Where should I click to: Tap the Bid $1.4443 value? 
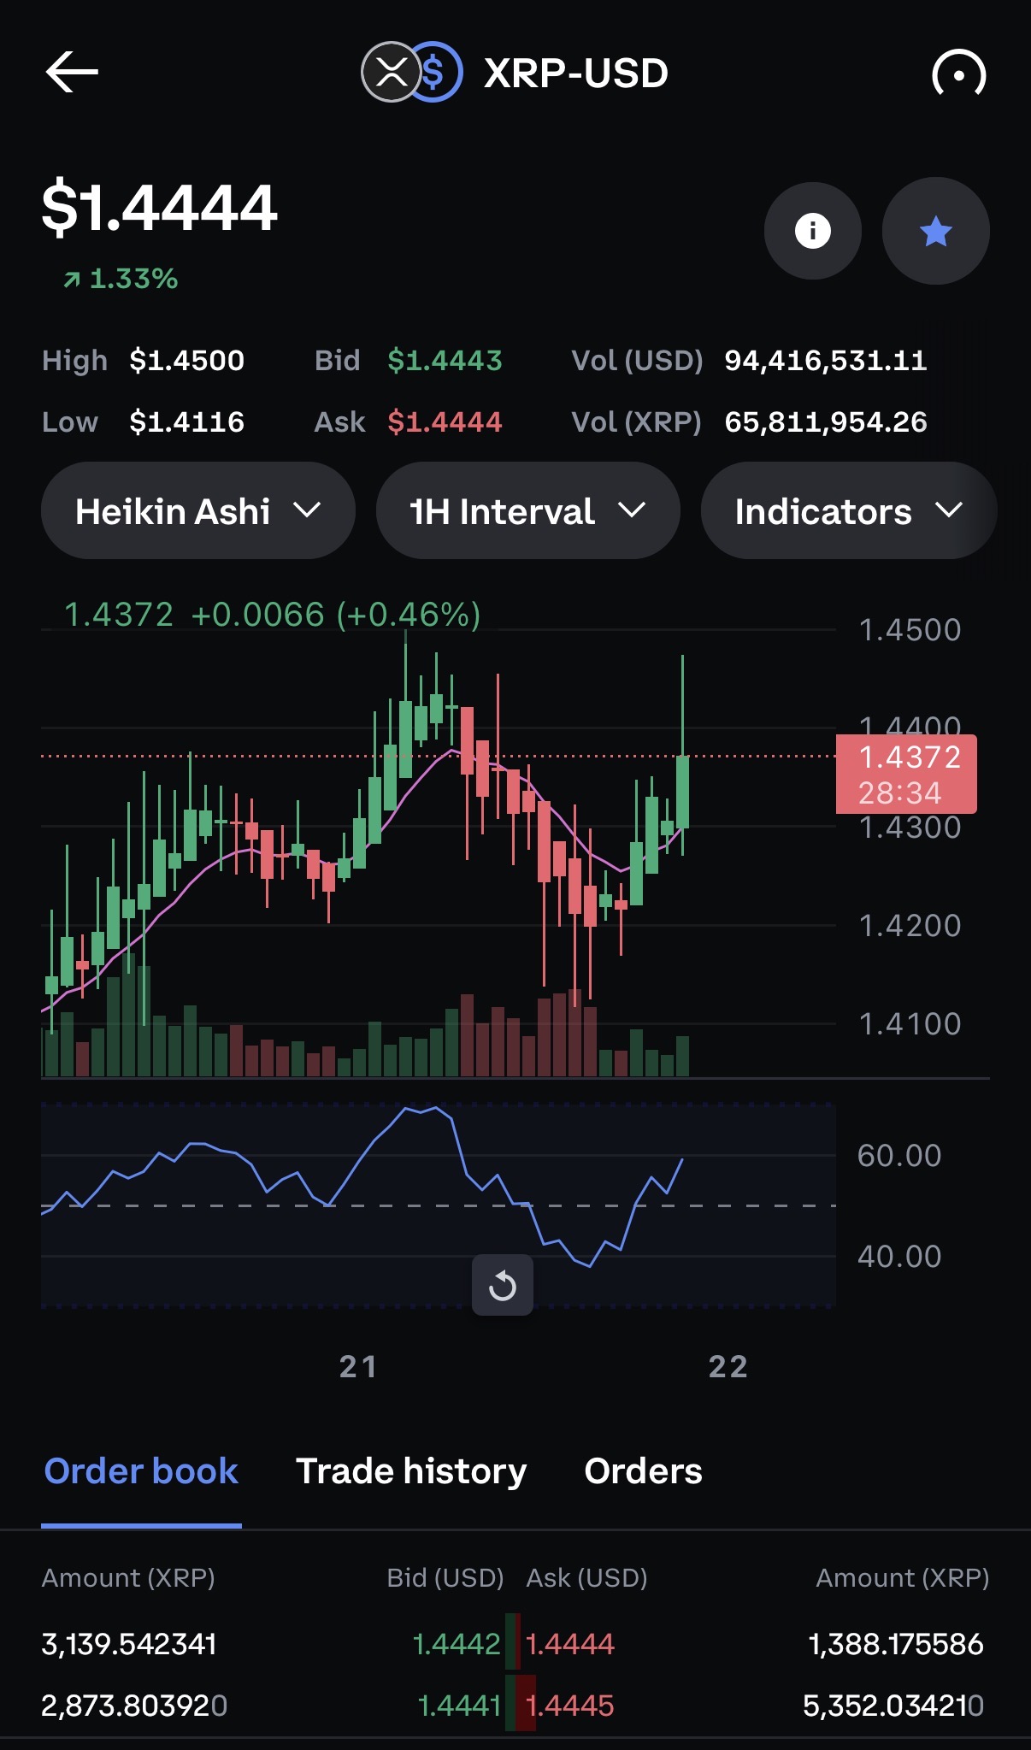point(445,361)
